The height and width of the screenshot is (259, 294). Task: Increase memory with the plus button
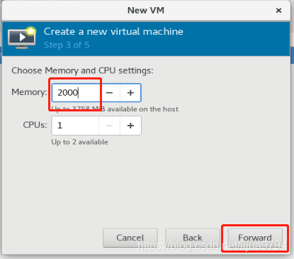click(130, 93)
